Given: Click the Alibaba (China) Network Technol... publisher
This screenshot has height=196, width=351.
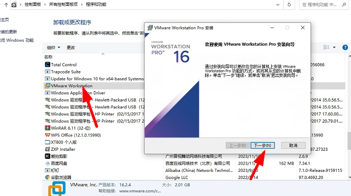Looking at the screenshot, I should coord(199,170).
